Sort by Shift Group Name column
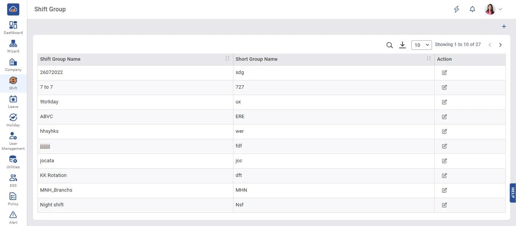This screenshot has height=226, width=516. pyautogui.click(x=227, y=58)
